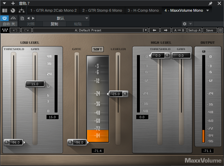224x166 pixels.
Task: Pin the plugin window
Action: click(x=210, y=3)
